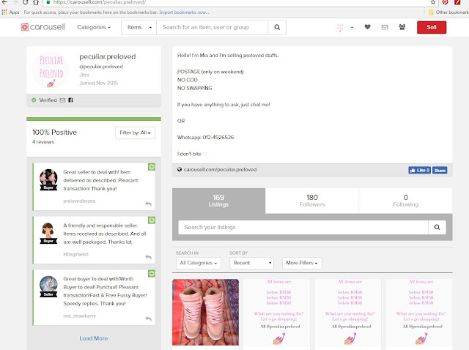Click the magnifier icon in top search bar
Image resolution: width=469 pixels, height=350 pixels.
tap(277, 27)
